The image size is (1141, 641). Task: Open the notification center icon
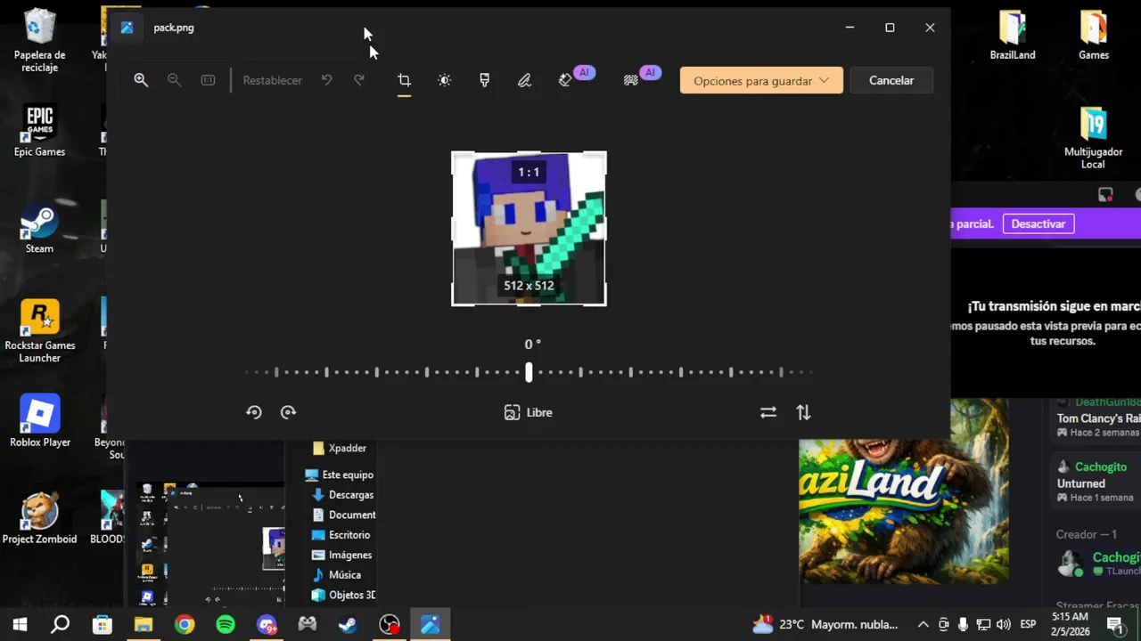[x=1114, y=624]
